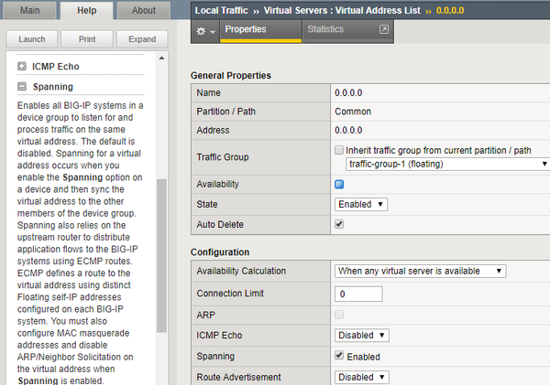The image size is (550, 385).
Task: Open Statistics in new window icon
Action: click(x=384, y=29)
